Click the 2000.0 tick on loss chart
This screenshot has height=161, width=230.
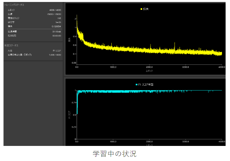coord(149,67)
